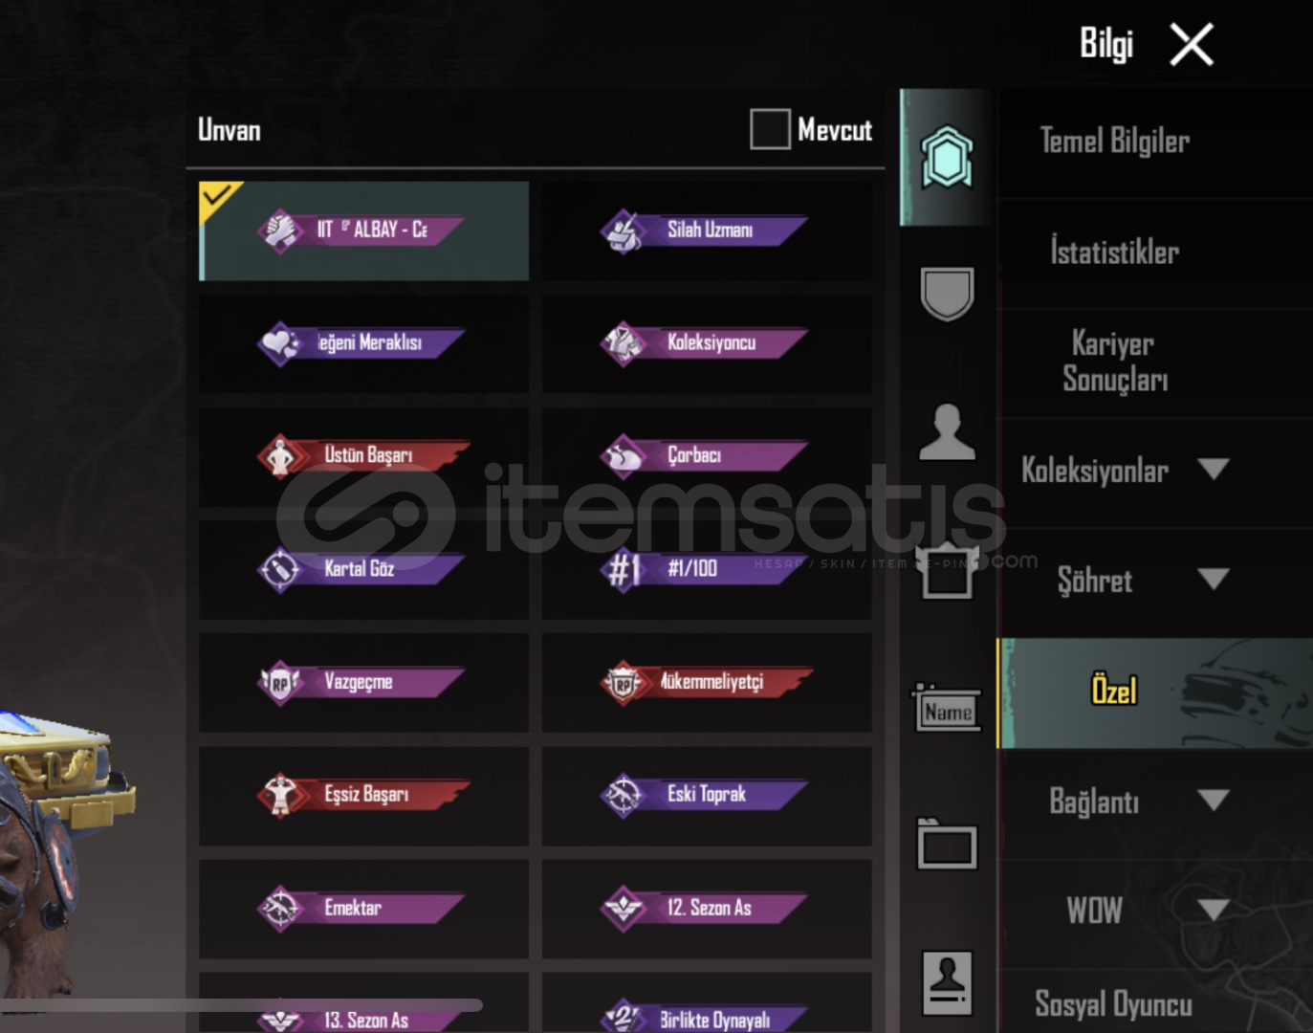
Task: Select the stamp portrait icon
Action: pos(947,982)
